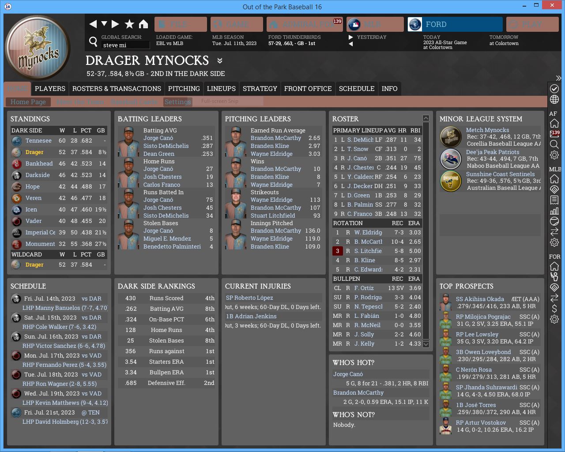
Task: Expand the history dropdown arrow between navigation arrows
Action: (104, 24)
